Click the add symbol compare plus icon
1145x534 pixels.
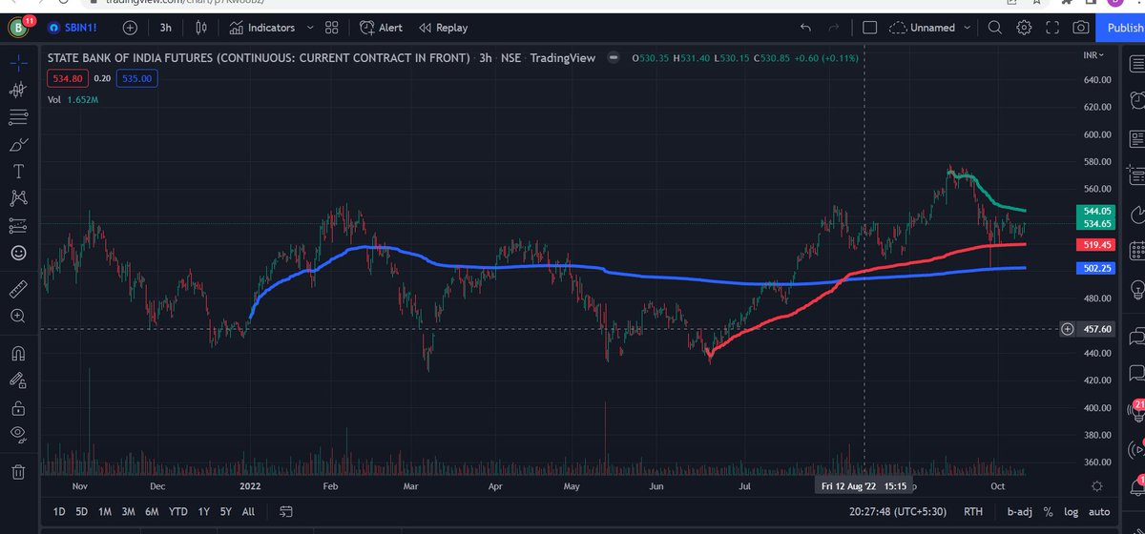tap(131, 29)
